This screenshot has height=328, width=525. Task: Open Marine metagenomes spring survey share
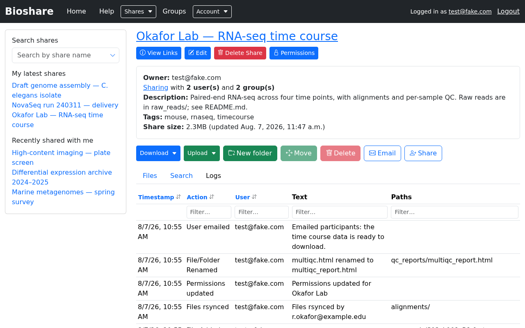63,197
